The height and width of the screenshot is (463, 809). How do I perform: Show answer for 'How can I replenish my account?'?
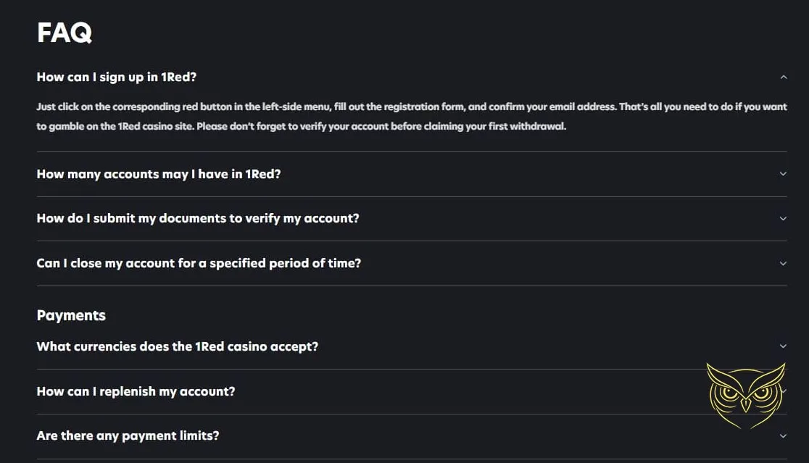click(x=136, y=391)
